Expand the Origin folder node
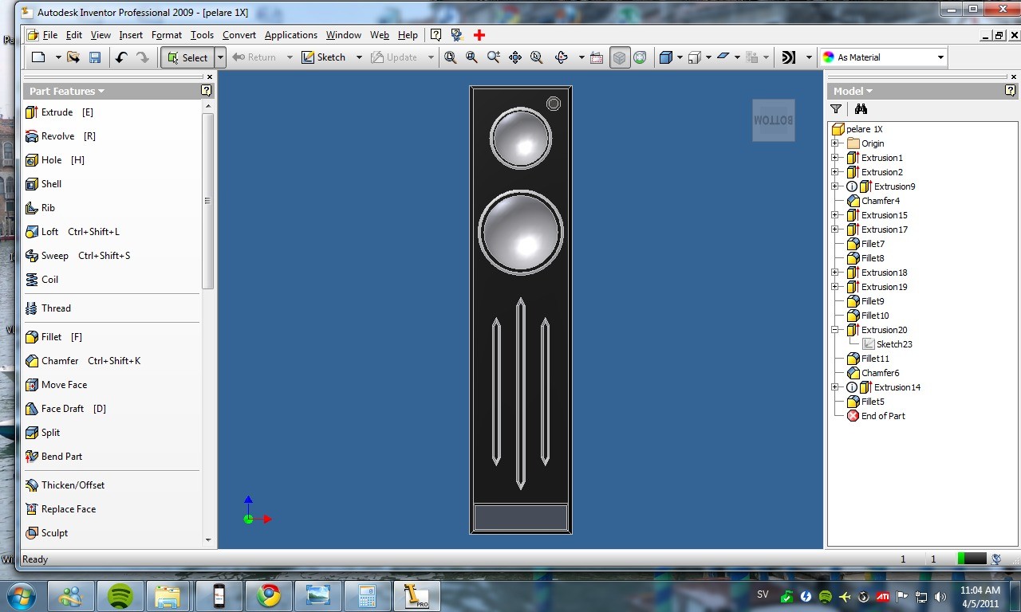This screenshot has height=612, width=1021. coord(835,143)
